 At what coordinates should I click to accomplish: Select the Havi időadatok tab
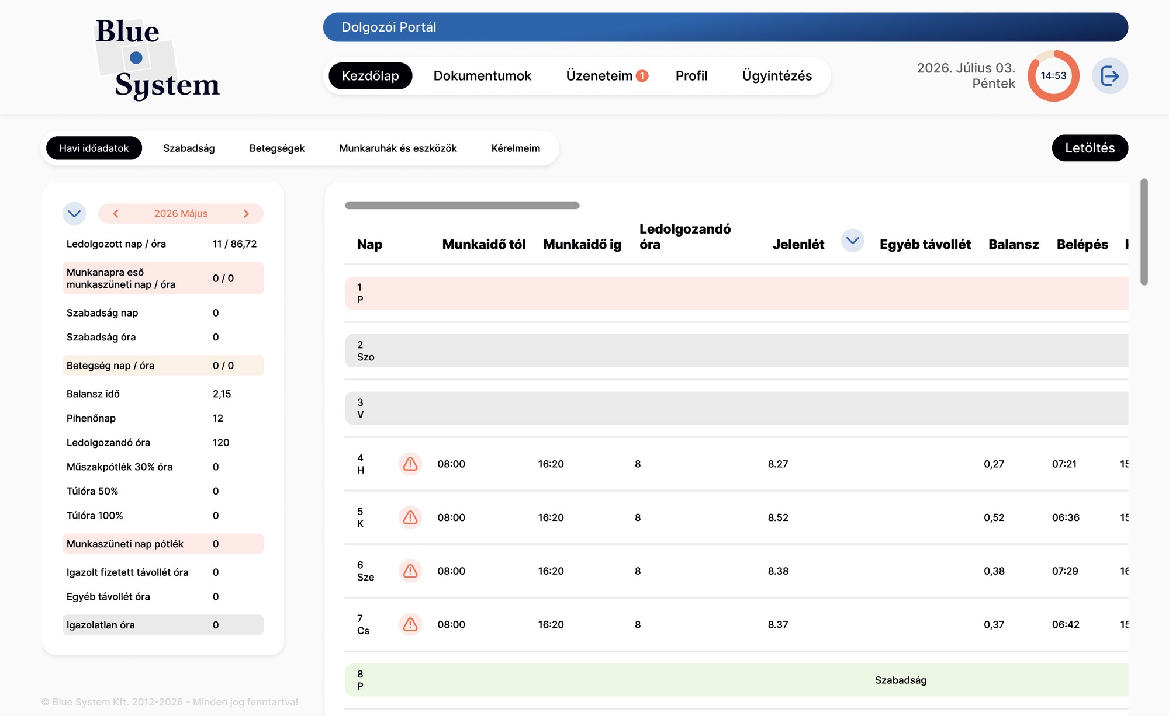point(94,148)
